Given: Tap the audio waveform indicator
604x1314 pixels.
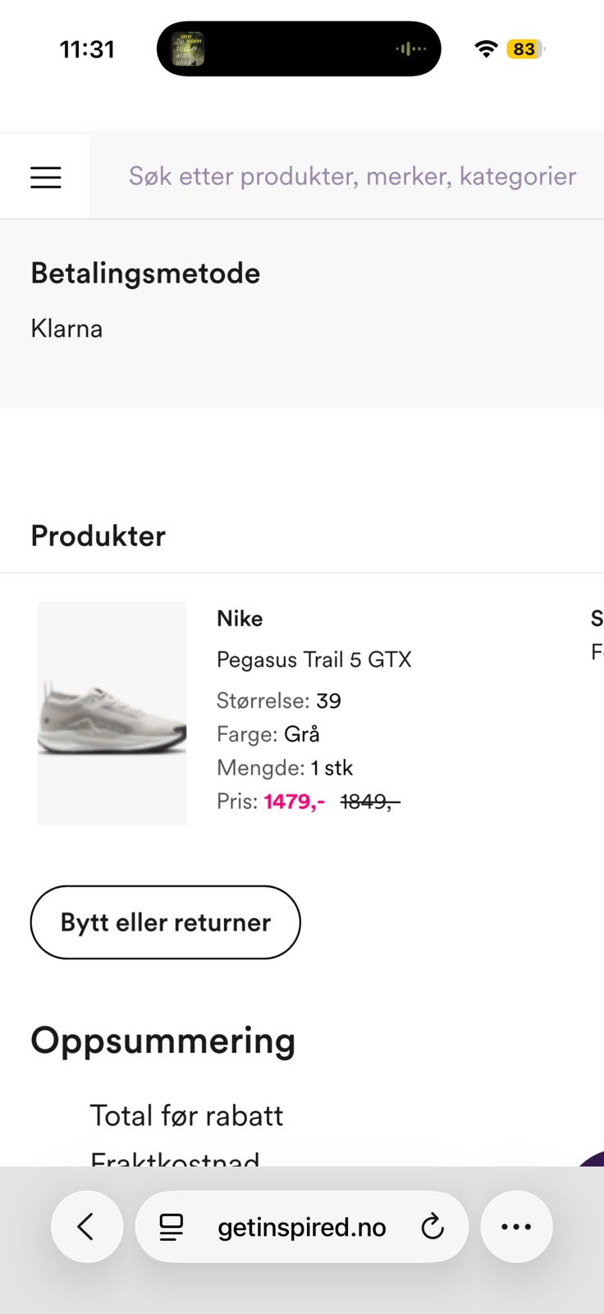Looking at the screenshot, I should pyautogui.click(x=410, y=49).
